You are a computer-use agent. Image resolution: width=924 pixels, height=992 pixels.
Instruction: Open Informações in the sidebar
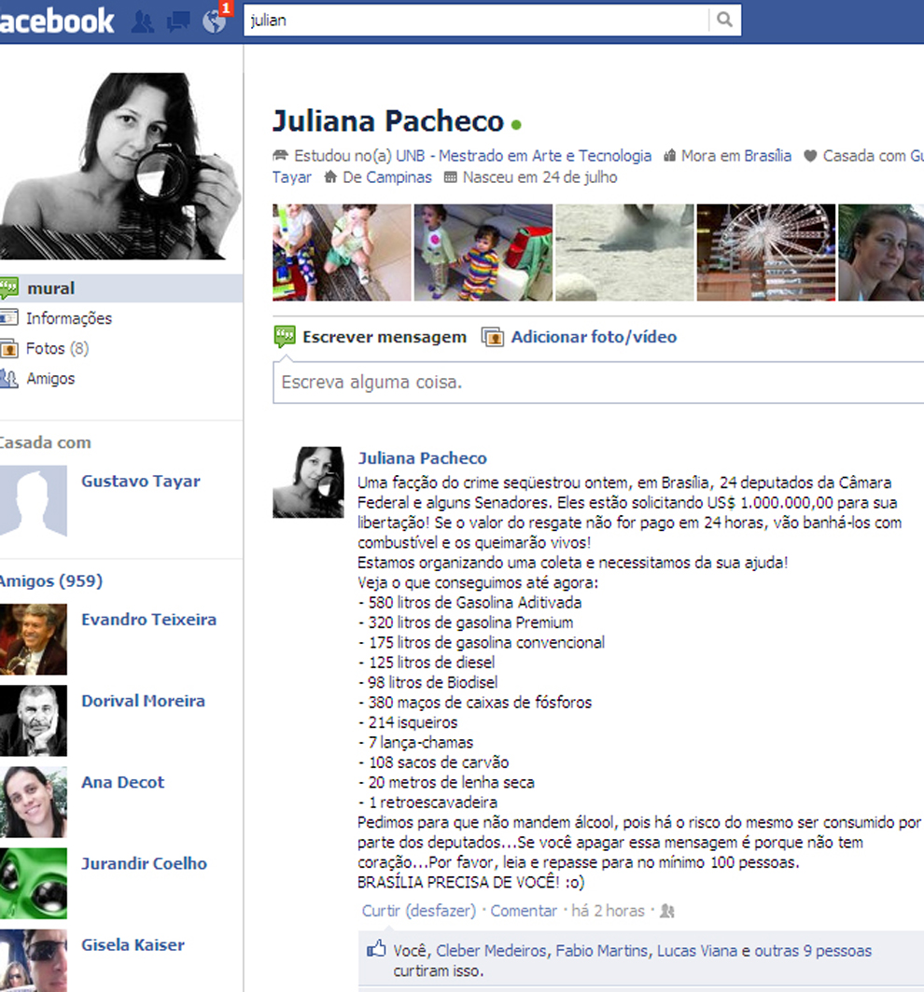click(x=68, y=318)
